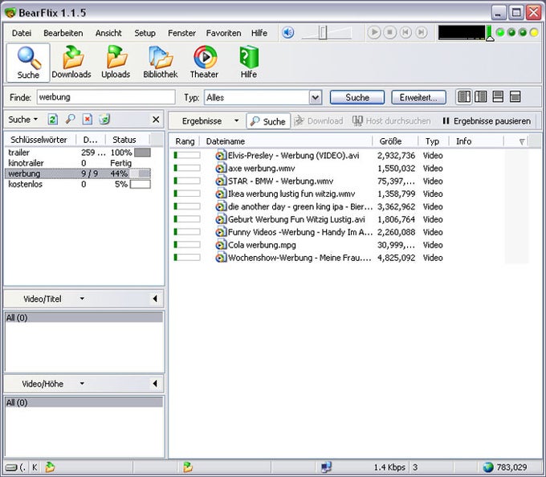Open the Theater media player
Screen dimensions: 546x477
pyautogui.click(x=205, y=63)
